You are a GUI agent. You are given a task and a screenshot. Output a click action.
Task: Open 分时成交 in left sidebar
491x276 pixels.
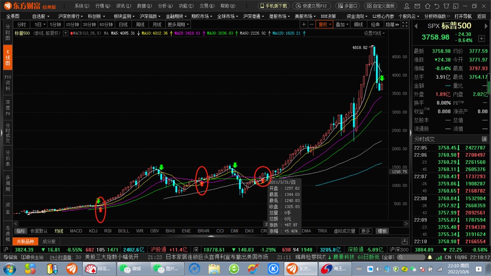[8, 133]
